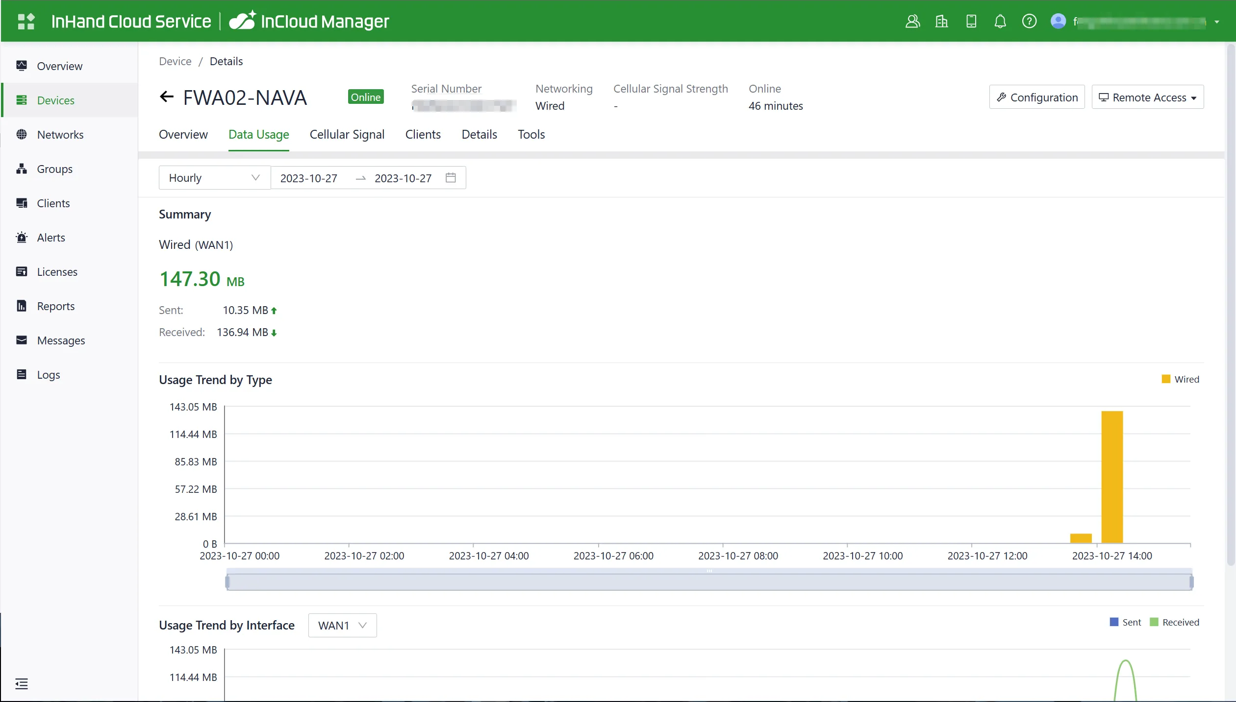
Task: Switch to the device Clients tab
Action: click(x=423, y=134)
